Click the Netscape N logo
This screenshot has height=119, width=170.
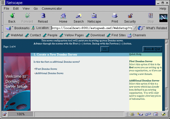[163, 18]
